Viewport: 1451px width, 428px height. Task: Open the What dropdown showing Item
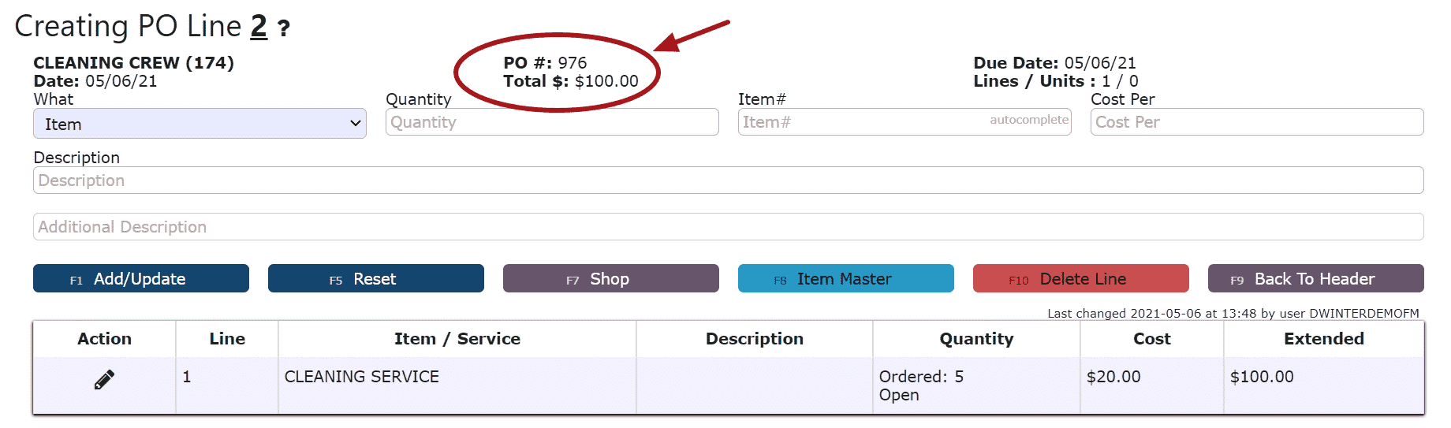coord(200,124)
